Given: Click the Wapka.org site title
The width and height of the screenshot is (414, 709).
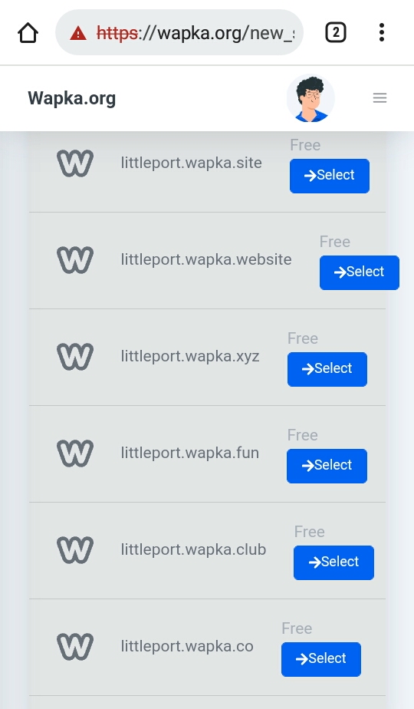Looking at the screenshot, I should pos(72,98).
